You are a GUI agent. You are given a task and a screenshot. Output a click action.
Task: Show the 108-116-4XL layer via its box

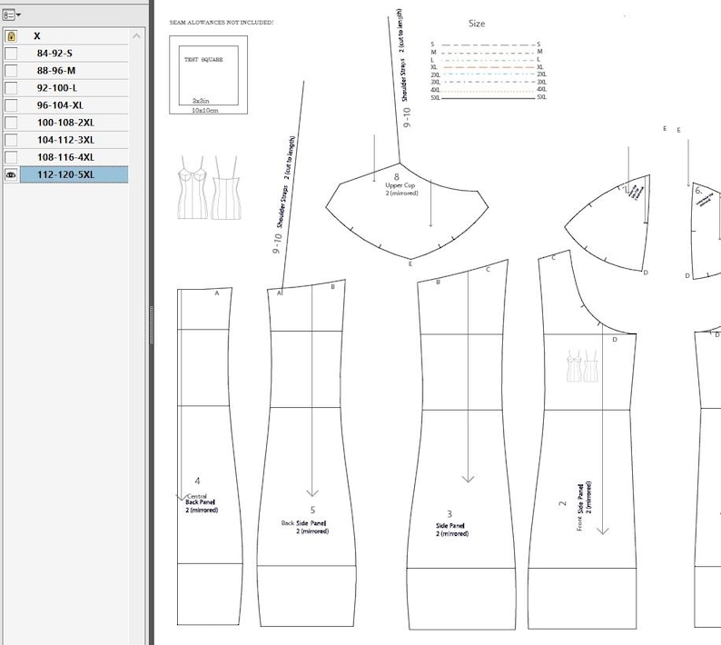point(11,157)
